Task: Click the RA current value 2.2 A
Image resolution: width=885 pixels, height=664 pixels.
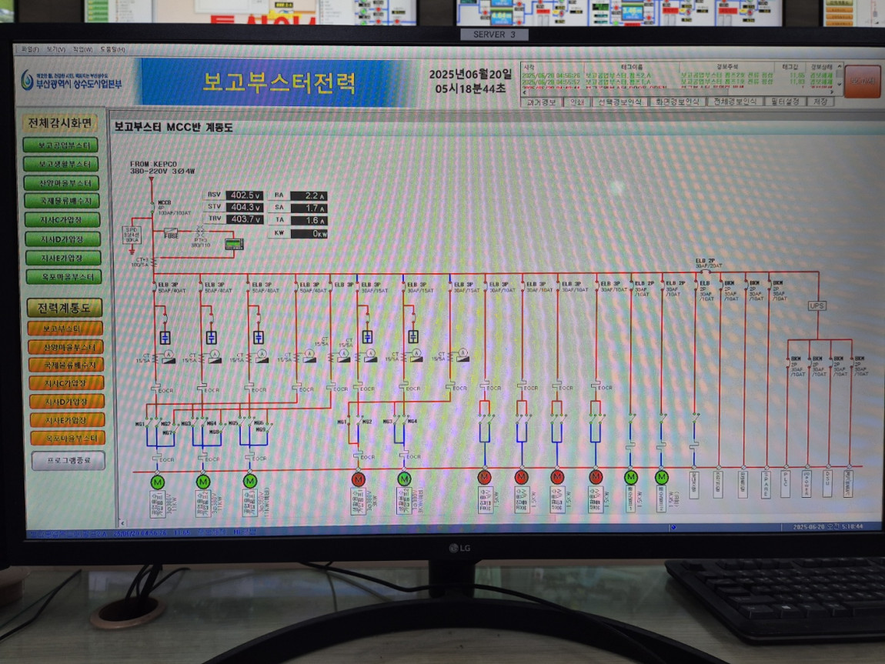Action: 309,195
